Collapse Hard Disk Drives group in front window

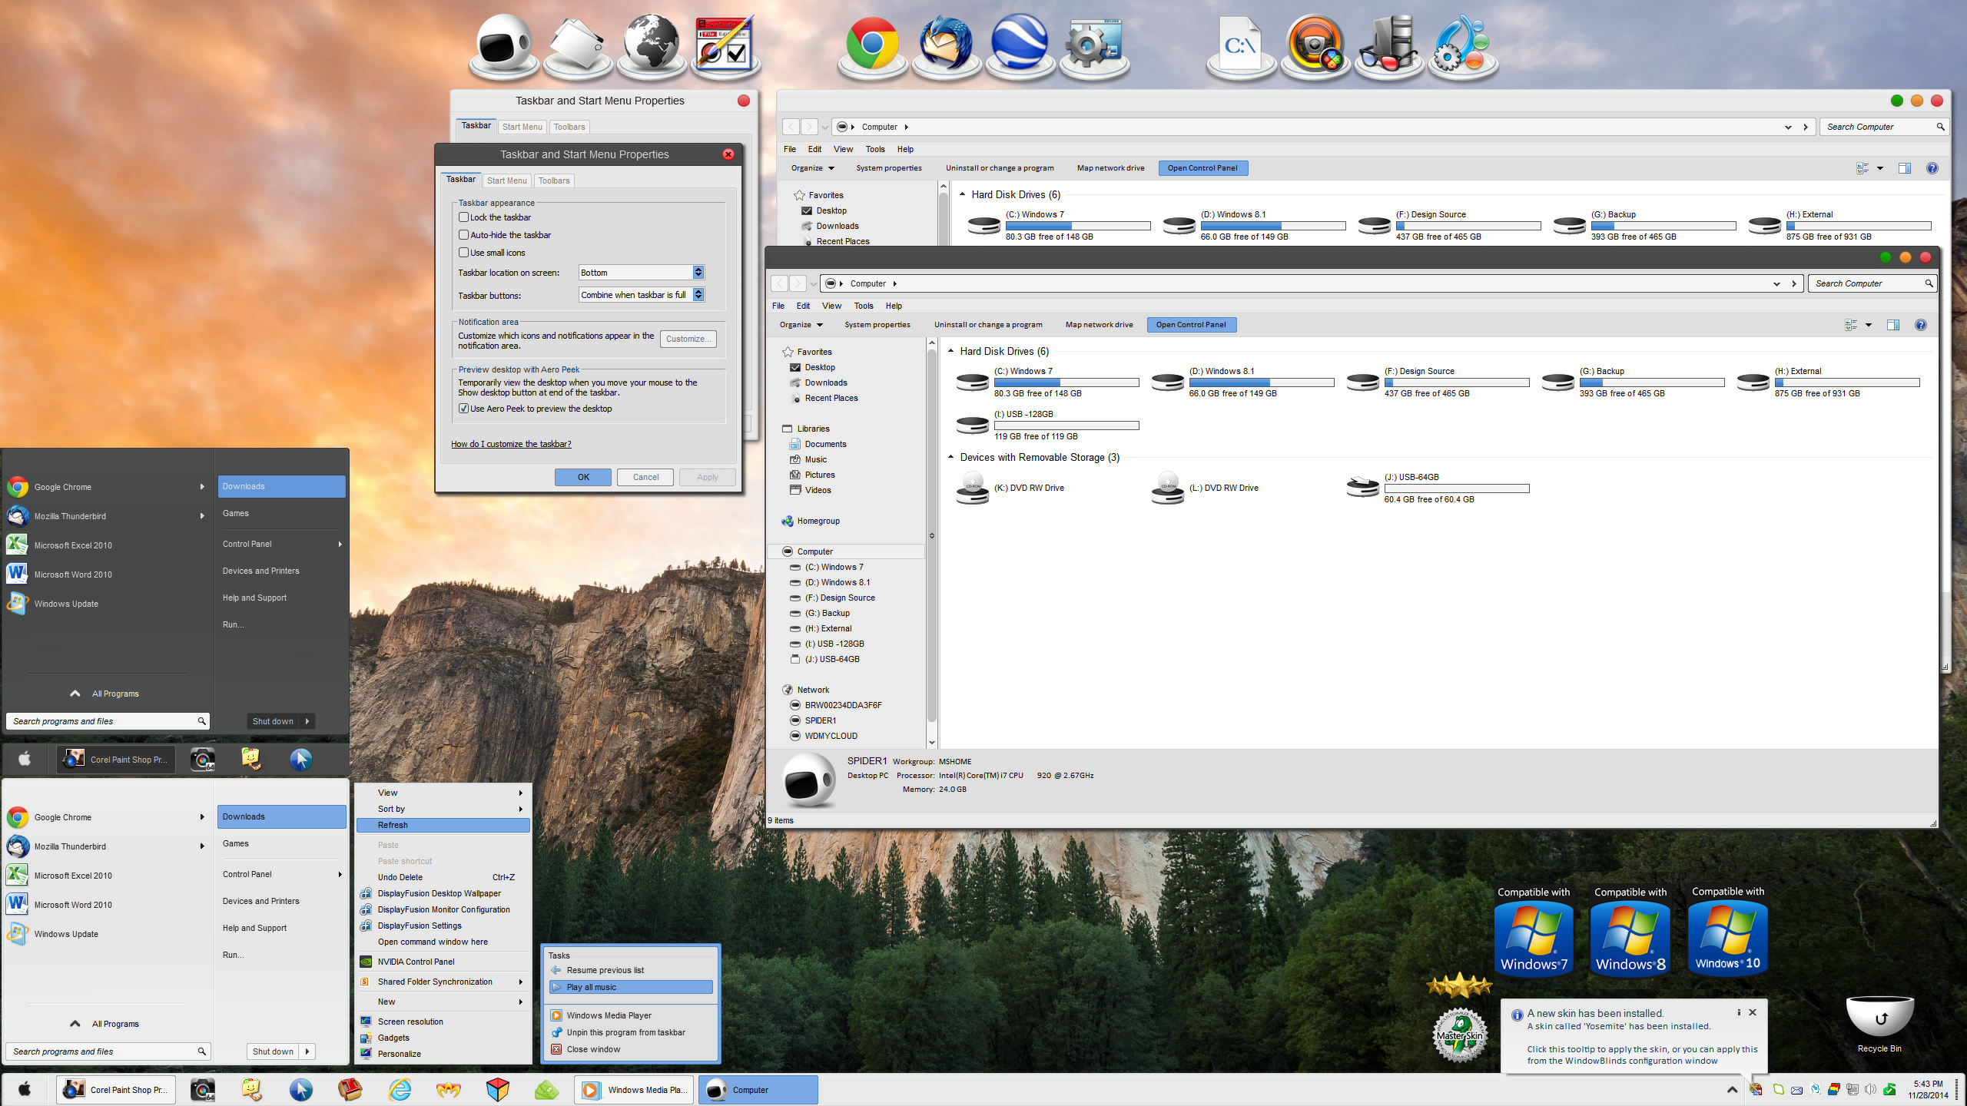[951, 351]
